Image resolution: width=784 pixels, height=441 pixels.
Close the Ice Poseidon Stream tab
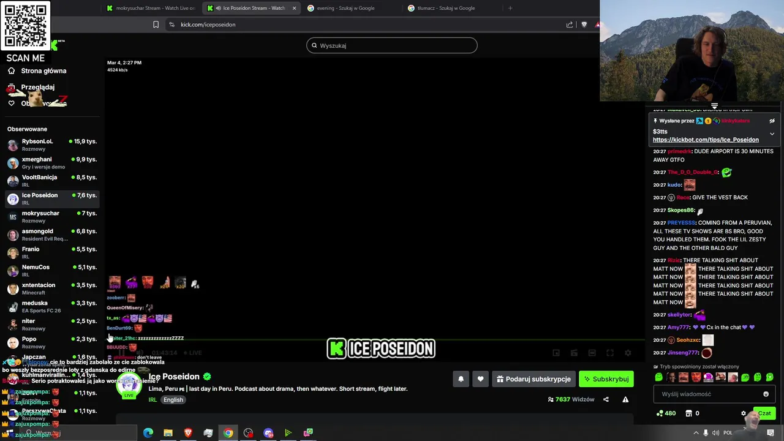click(294, 8)
